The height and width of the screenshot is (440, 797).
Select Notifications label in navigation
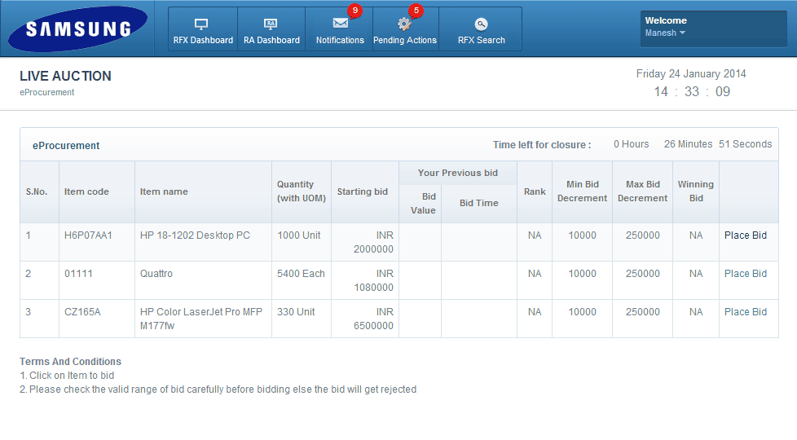[340, 40]
